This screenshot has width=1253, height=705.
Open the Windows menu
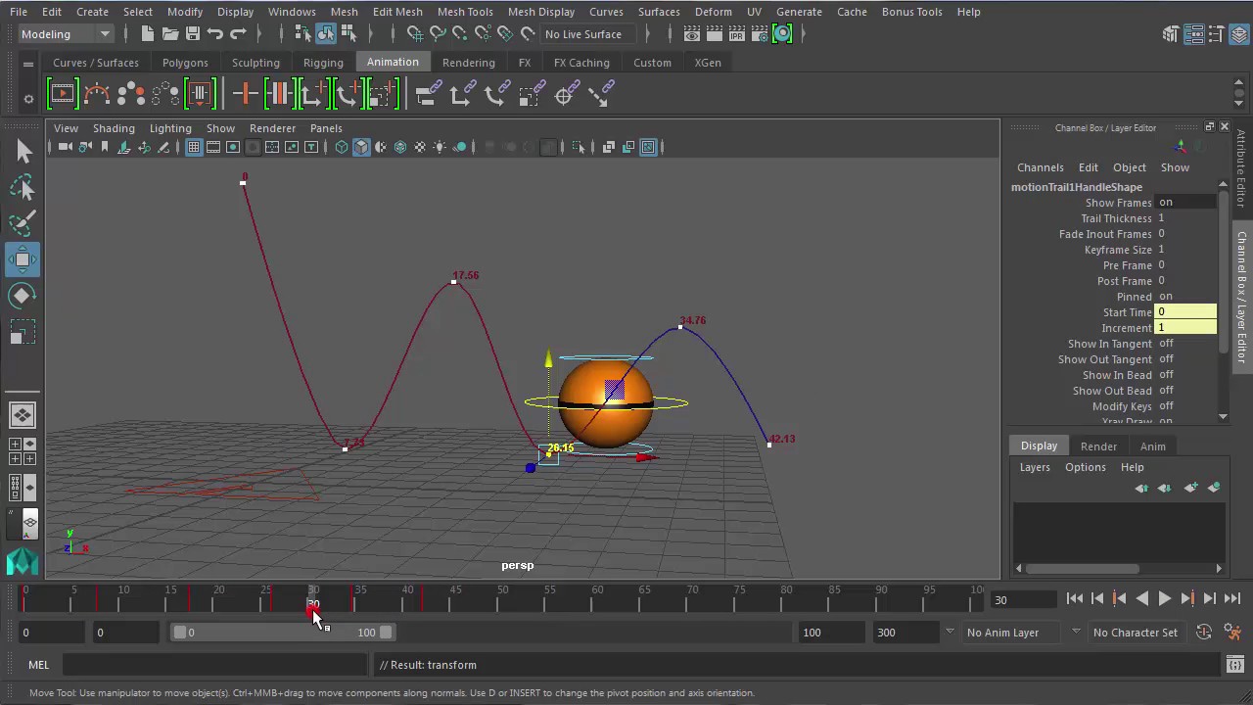pyautogui.click(x=292, y=12)
